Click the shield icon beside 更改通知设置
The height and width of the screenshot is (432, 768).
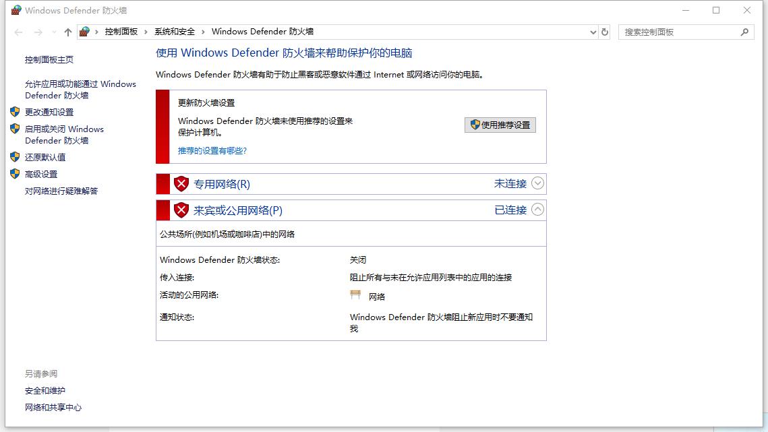(x=15, y=112)
